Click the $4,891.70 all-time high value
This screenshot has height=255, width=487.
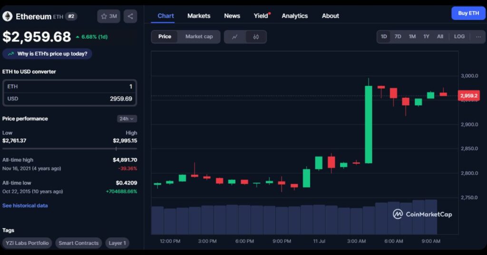click(125, 160)
